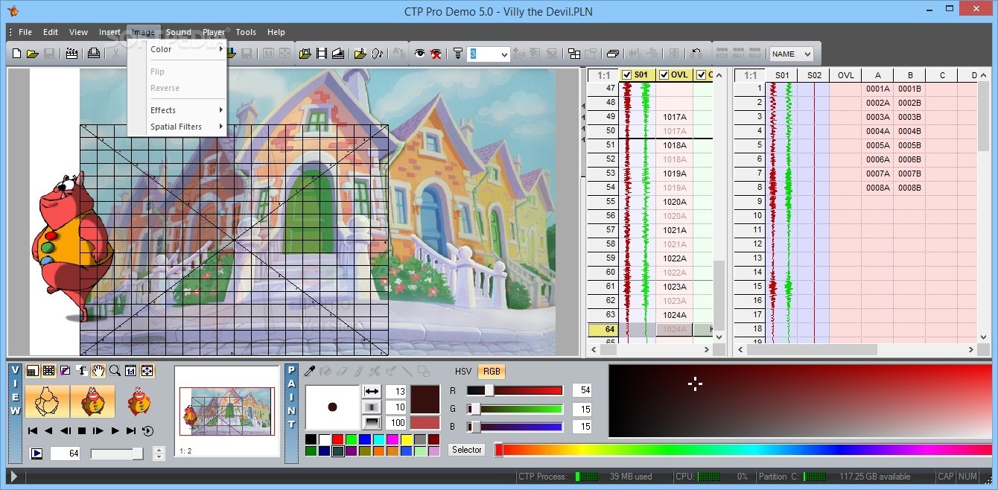Open the View menu
Screen dimensions: 998x490
[x=78, y=32]
